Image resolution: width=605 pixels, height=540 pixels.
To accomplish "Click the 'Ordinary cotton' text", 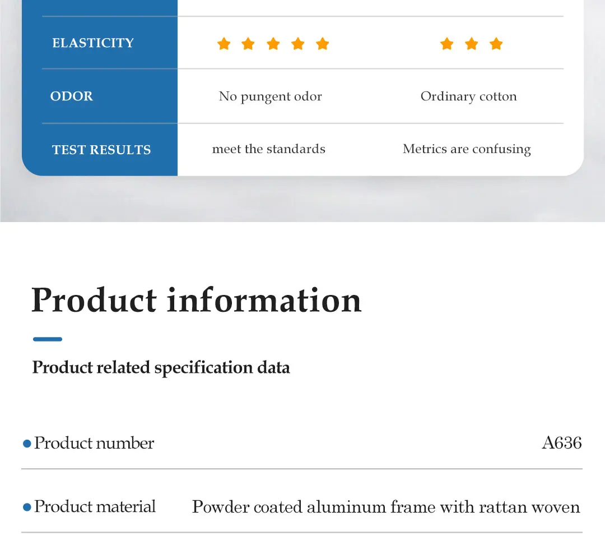I will 468,96.
